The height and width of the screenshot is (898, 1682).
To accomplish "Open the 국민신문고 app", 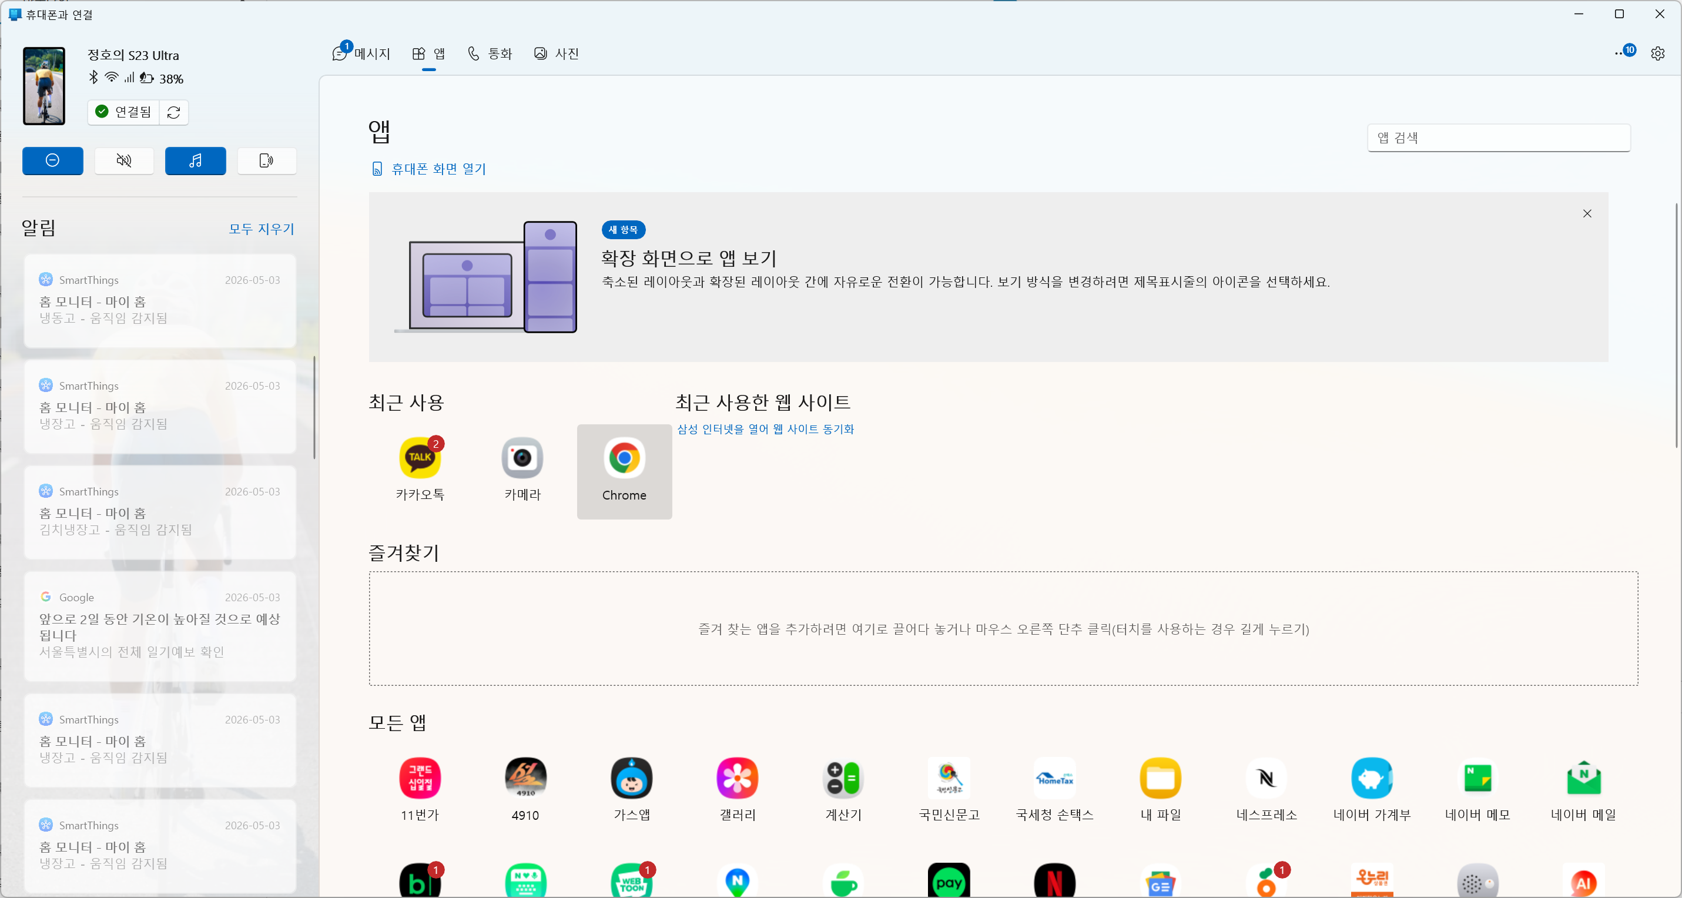I will [x=949, y=790].
